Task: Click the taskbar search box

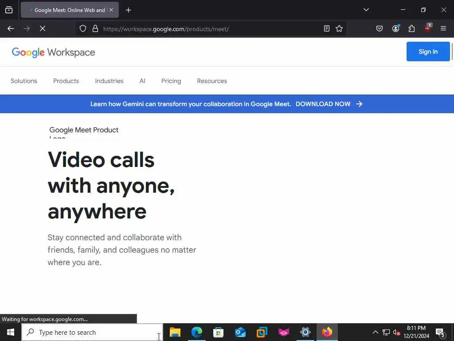Action: tap(92, 332)
